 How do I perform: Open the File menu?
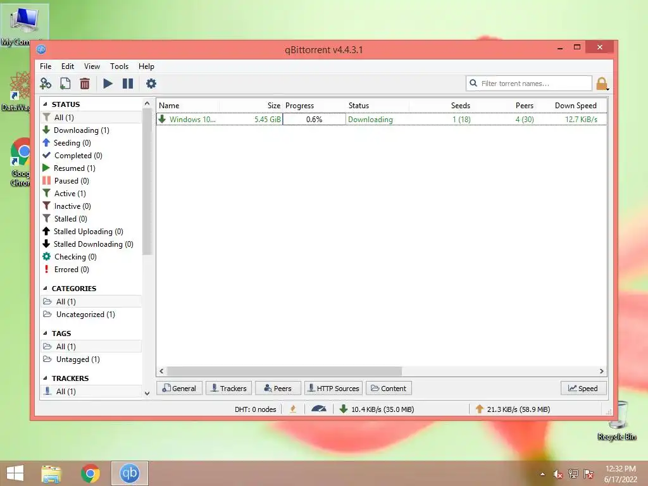tap(46, 66)
